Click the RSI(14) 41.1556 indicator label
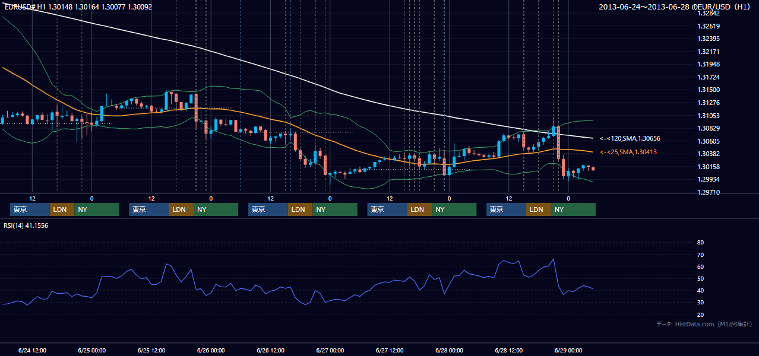Viewport: 759px width, 356px height. tap(26, 226)
